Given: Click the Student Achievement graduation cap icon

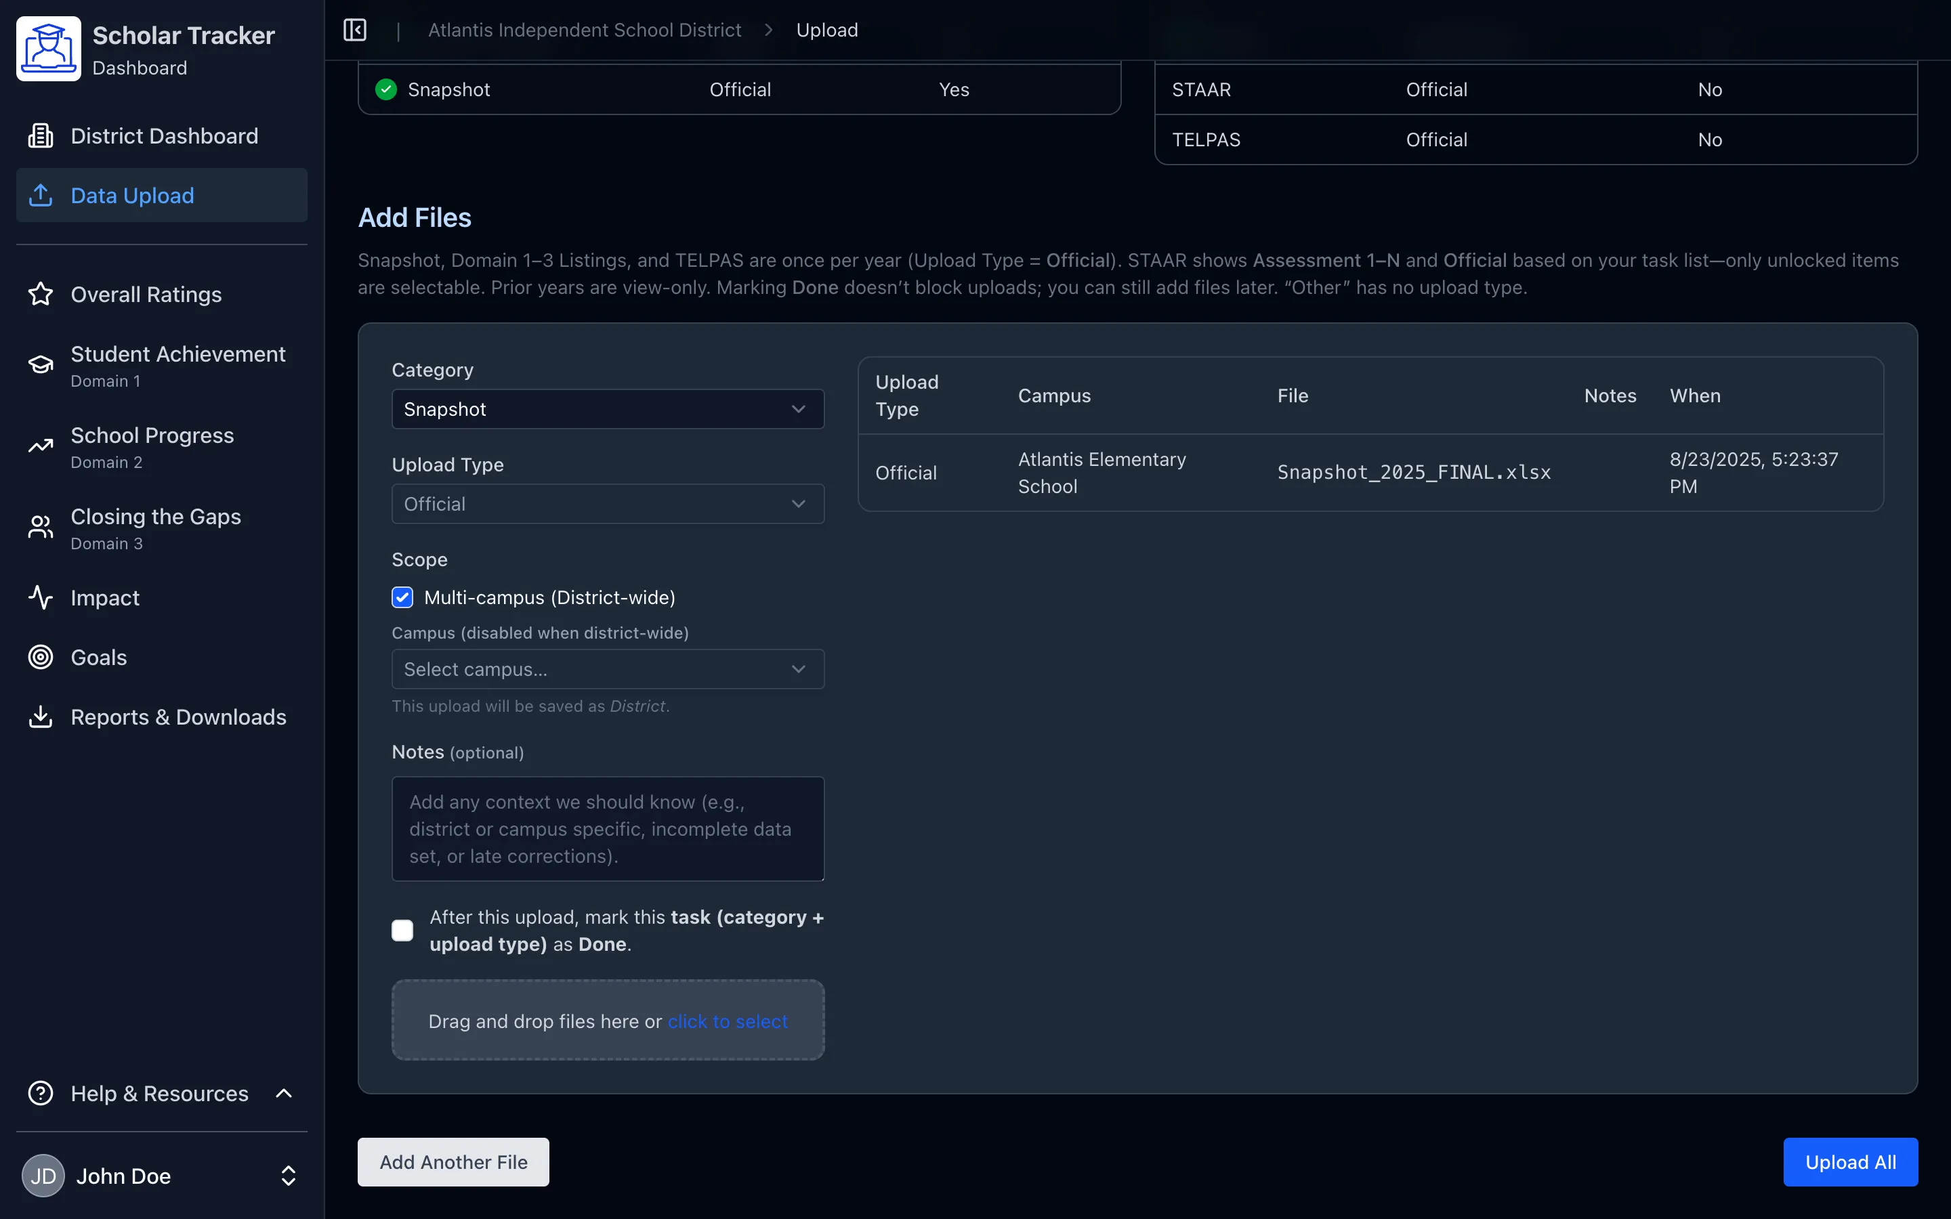Looking at the screenshot, I should 41,364.
